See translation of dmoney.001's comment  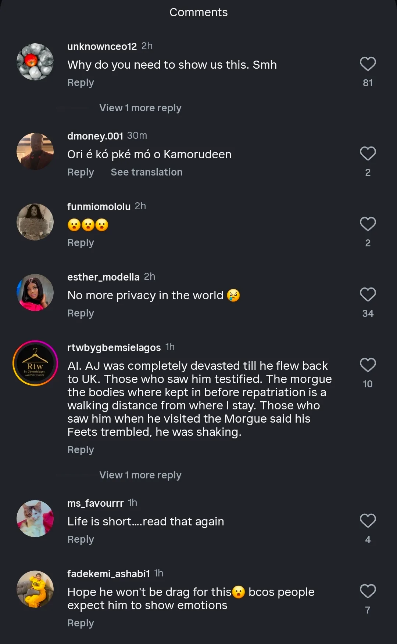point(146,172)
